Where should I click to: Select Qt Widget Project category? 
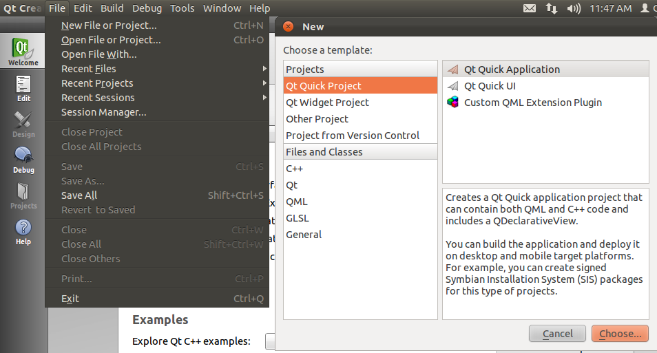(327, 103)
